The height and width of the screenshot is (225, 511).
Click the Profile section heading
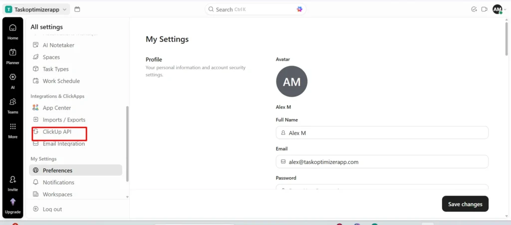pyautogui.click(x=154, y=60)
